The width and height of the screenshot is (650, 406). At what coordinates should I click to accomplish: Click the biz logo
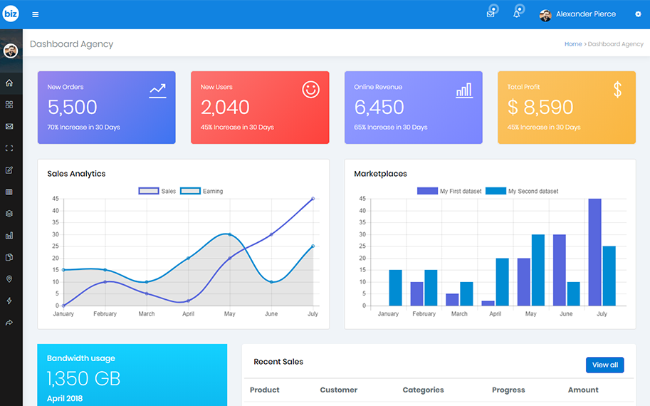[11, 14]
